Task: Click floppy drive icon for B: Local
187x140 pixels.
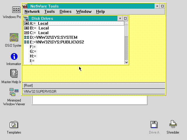Action: (27, 28)
